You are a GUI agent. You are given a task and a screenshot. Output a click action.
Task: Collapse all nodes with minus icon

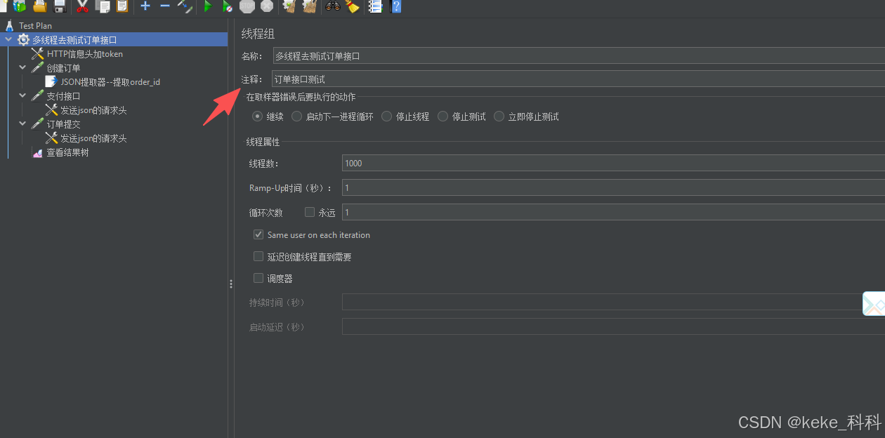click(x=165, y=6)
